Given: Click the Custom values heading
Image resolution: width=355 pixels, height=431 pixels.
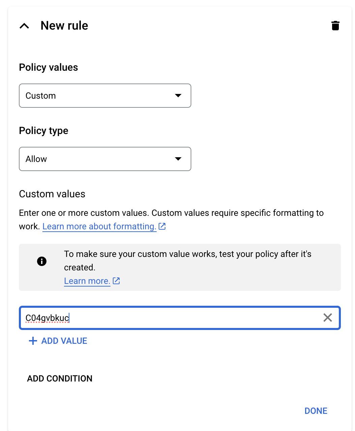Looking at the screenshot, I should tap(52, 194).
